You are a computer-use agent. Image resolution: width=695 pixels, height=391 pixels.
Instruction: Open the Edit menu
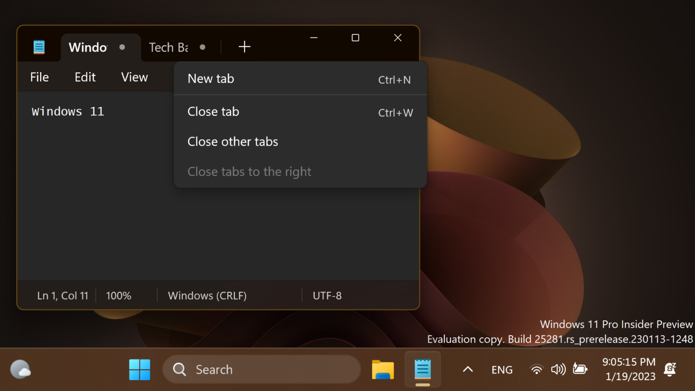click(85, 77)
